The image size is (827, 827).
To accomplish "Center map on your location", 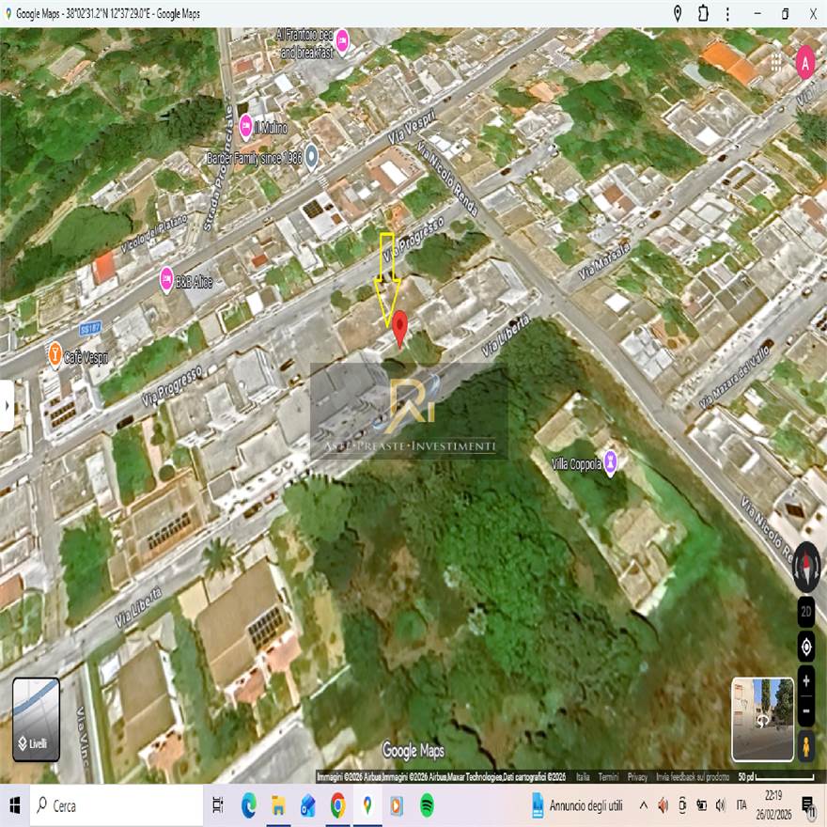I will (806, 647).
